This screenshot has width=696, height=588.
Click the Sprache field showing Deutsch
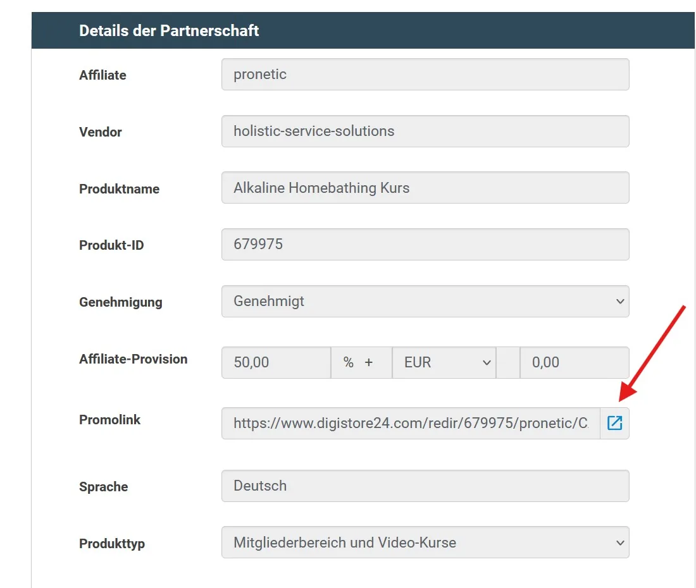click(425, 486)
